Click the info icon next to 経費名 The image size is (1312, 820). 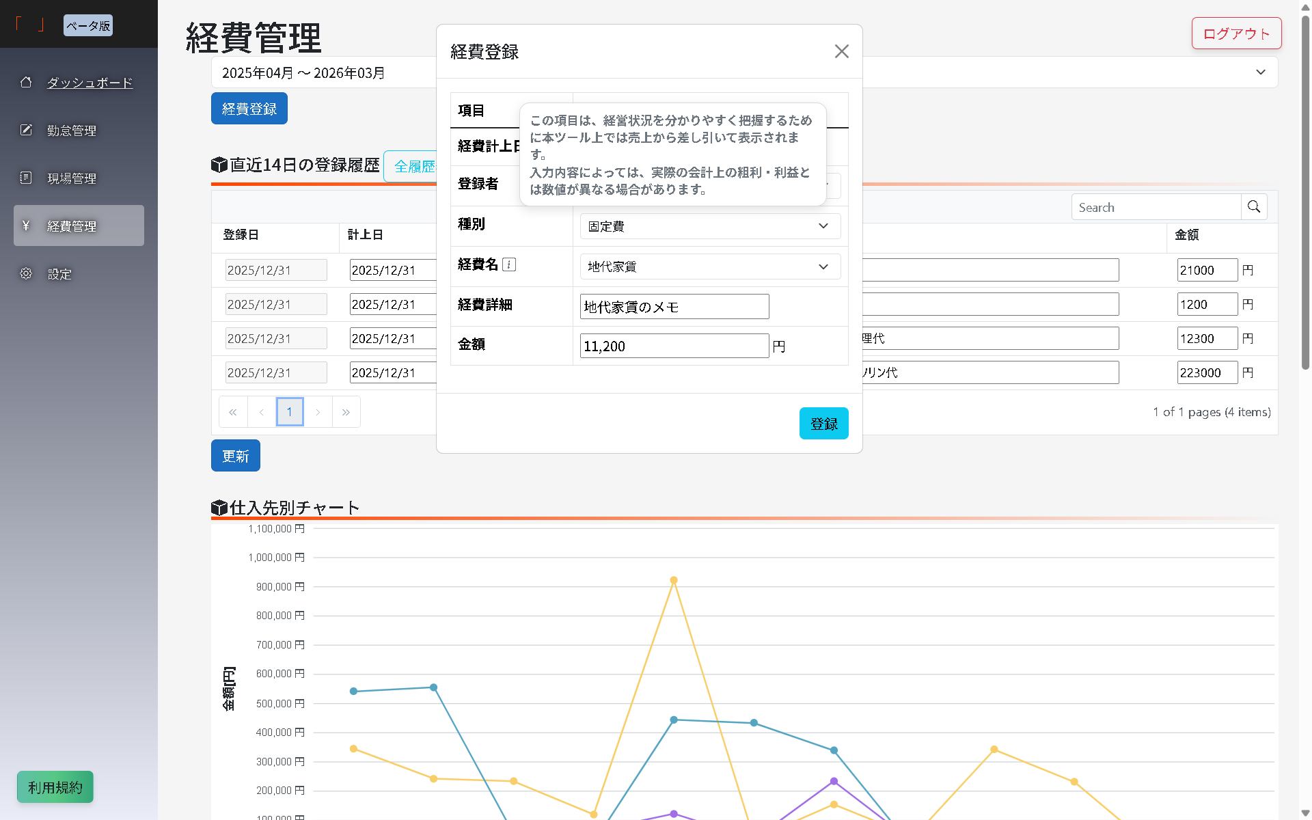click(509, 264)
